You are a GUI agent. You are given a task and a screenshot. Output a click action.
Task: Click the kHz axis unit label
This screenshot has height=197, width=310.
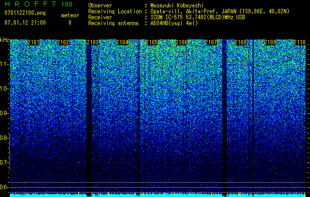tap(4, 40)
